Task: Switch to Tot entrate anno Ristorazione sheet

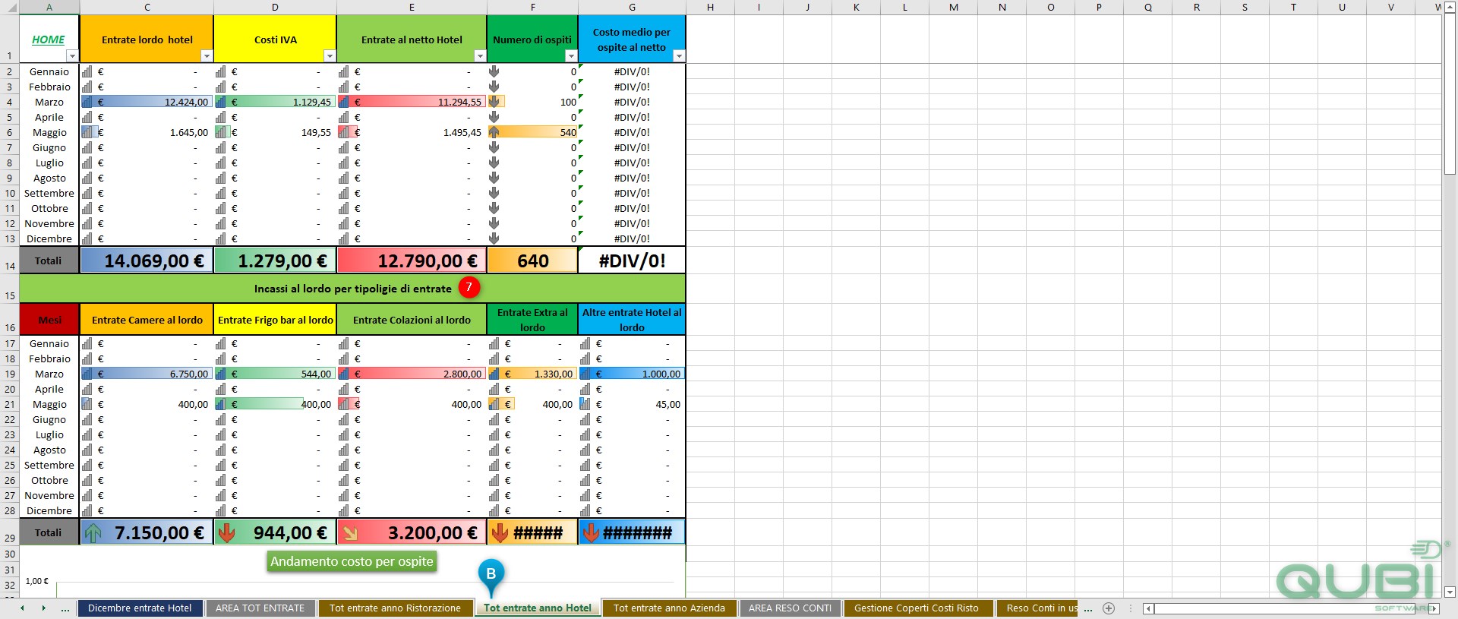Action: (395, 608)
